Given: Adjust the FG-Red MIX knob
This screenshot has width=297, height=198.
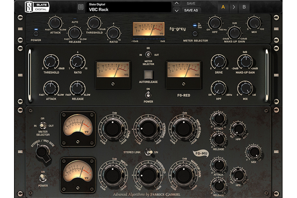Looking at the screenshot, I should pyautogui.click(x=245, y=88).
